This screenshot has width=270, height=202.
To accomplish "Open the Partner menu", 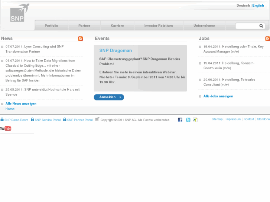I will (84, 26).
